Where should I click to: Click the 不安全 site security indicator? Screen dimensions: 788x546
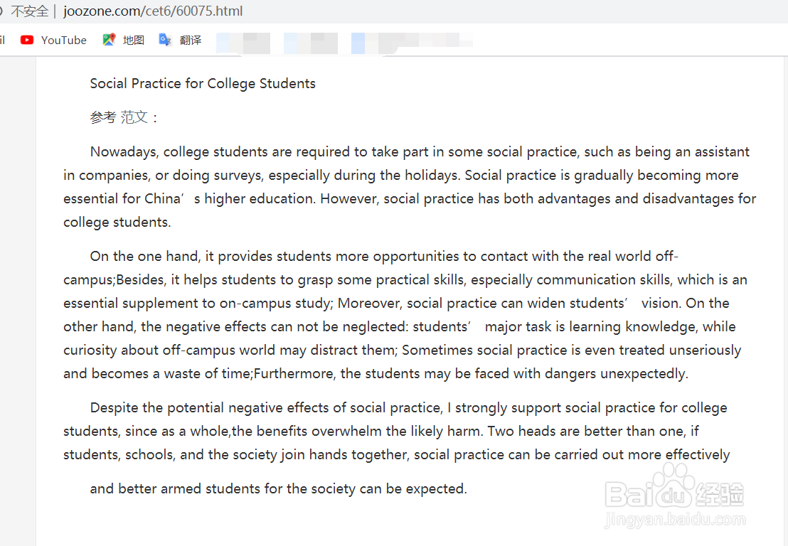pyautogui.click(x=29, y=11)
